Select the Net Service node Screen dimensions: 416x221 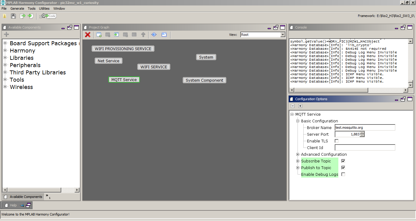click(x=108, y=61)
